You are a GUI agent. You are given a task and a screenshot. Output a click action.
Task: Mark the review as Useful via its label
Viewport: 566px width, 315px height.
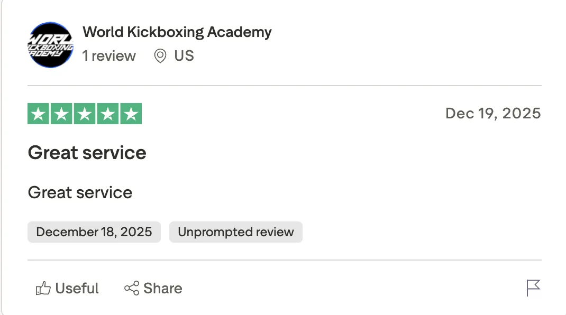(x=77, y=289)
